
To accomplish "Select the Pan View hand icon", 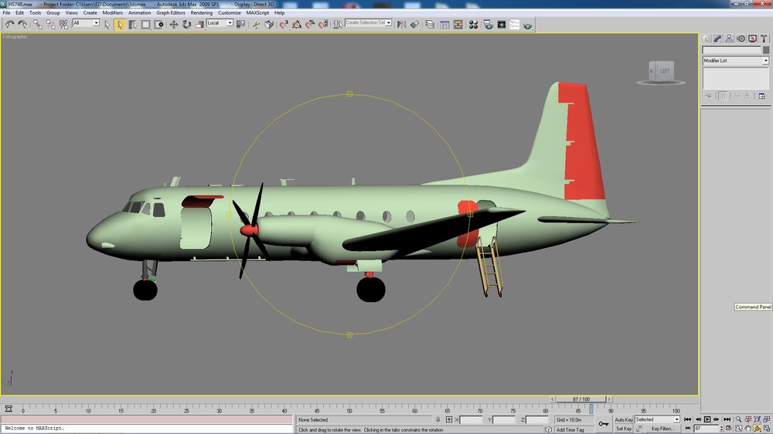I will point(747,428).
